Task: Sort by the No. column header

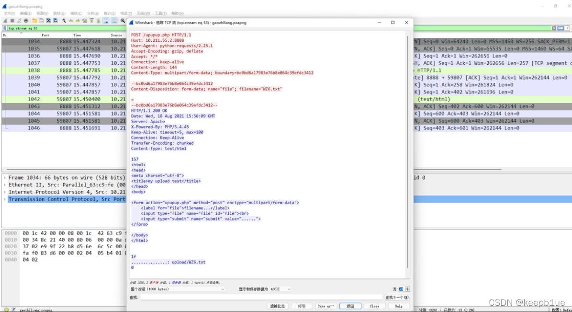Action: 20,35
